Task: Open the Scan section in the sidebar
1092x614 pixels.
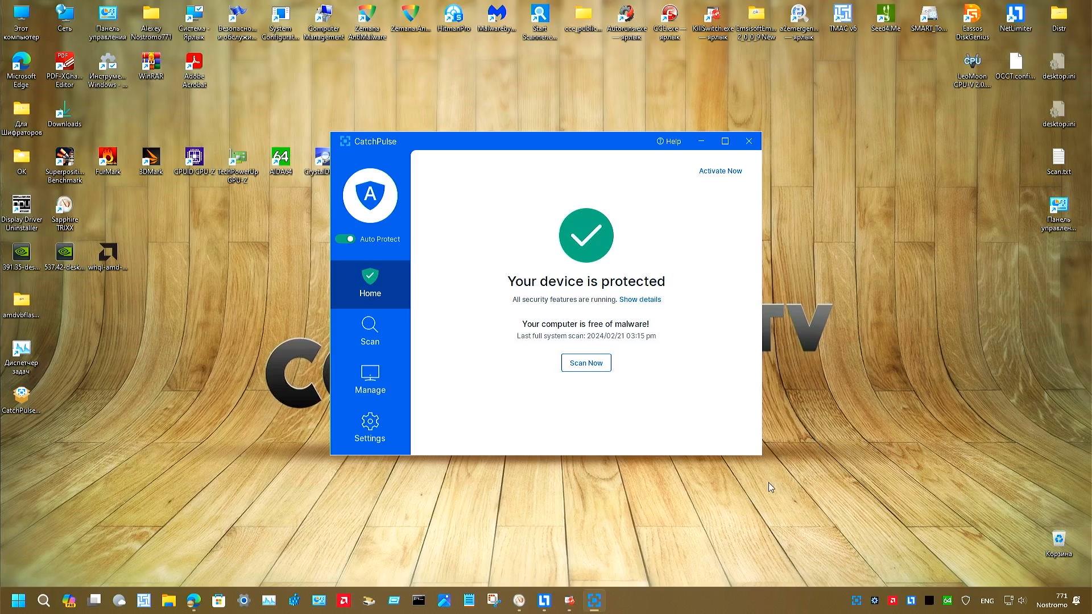Action: 370,331
